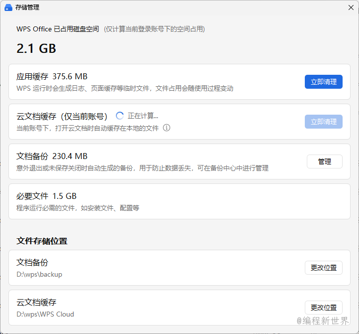Click the 必要文件 1.5 GB heading

46,196
